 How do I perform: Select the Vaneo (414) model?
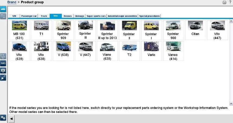point(173,51)
